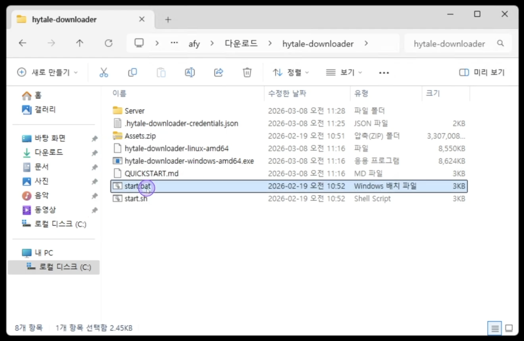This screenshot has width=524, height=341.
Task: Expand chevron after 다운로드 in breadcrumb
Action: point(270,43)
